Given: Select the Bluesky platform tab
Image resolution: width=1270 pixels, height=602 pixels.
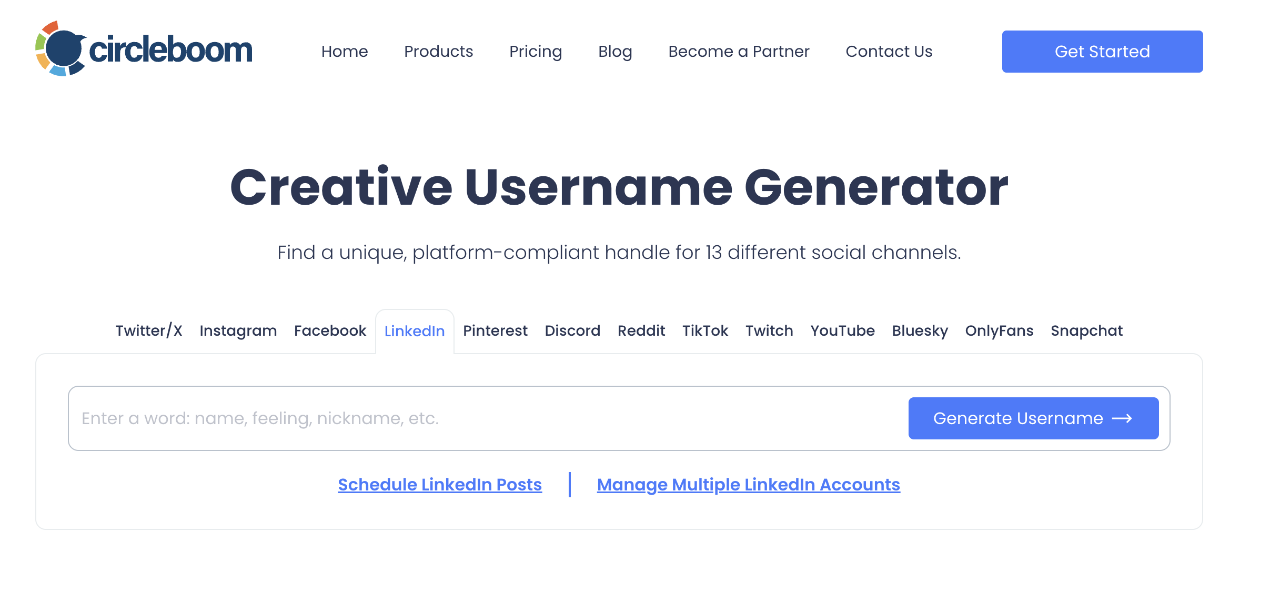Looking at the screenshot, I should coord(920,330).
